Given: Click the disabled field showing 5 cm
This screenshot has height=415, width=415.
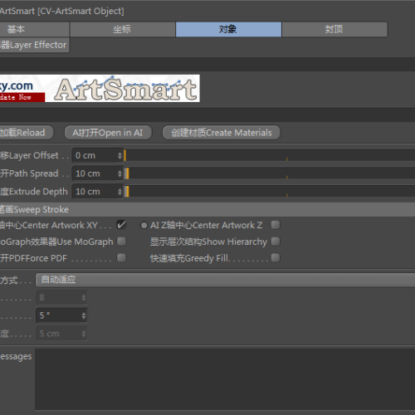Looking at the screenshot, I should point(61,334).
